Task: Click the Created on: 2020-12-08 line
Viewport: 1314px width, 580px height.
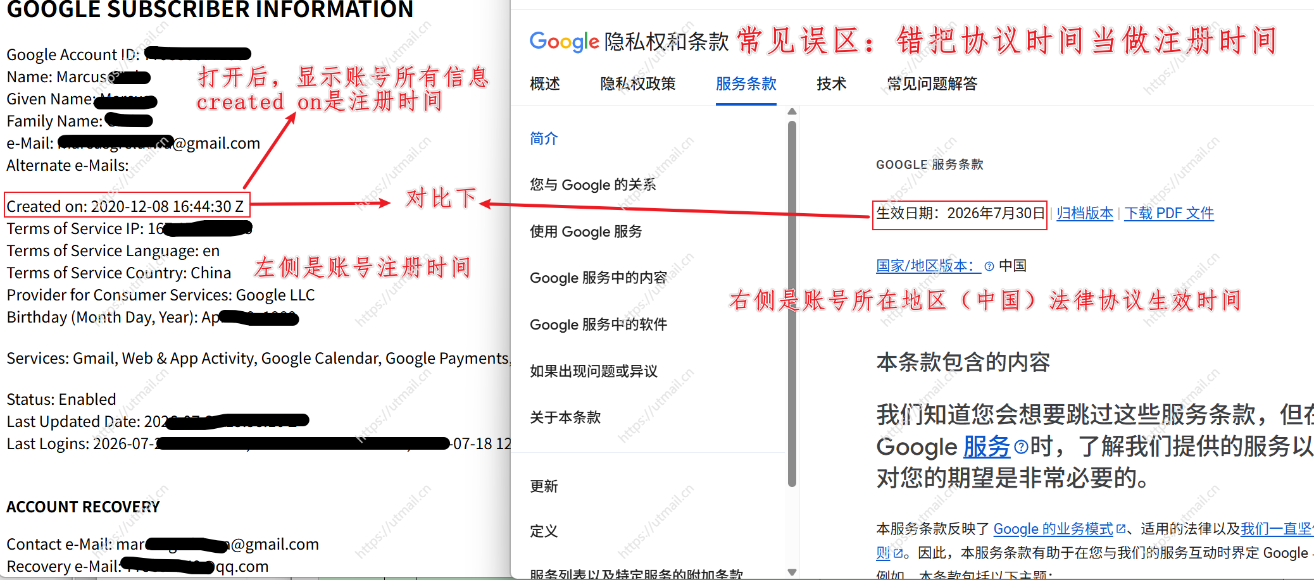Action: click(x=125, y=207)
